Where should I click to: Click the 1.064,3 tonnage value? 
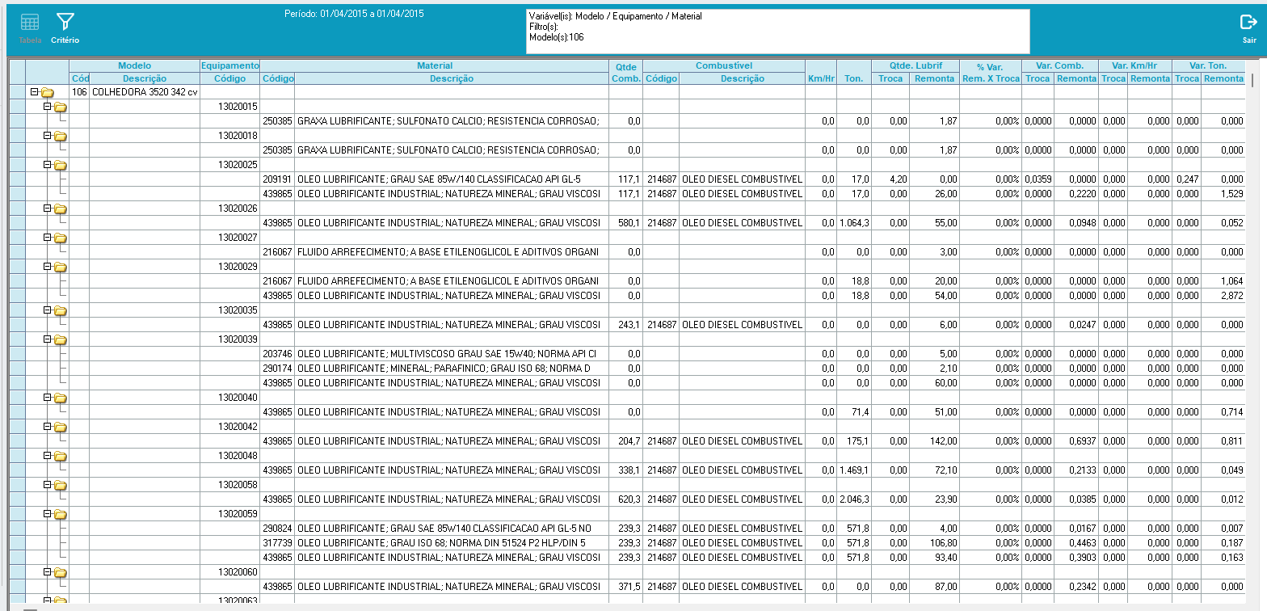[x=854, y=223]
